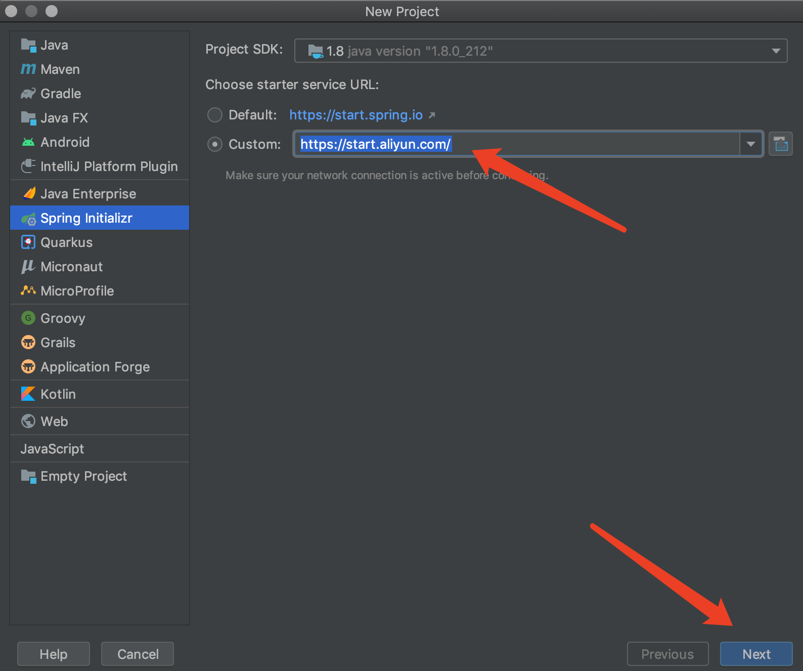Click the external link arrow beside start.spring.io
Viewport: 803px width, 671px height.
tap(432, 115)
